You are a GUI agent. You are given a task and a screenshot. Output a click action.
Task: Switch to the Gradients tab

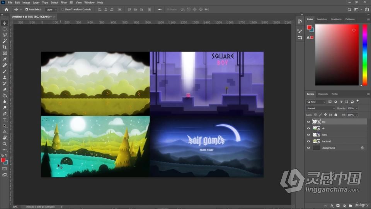point(336,19)
